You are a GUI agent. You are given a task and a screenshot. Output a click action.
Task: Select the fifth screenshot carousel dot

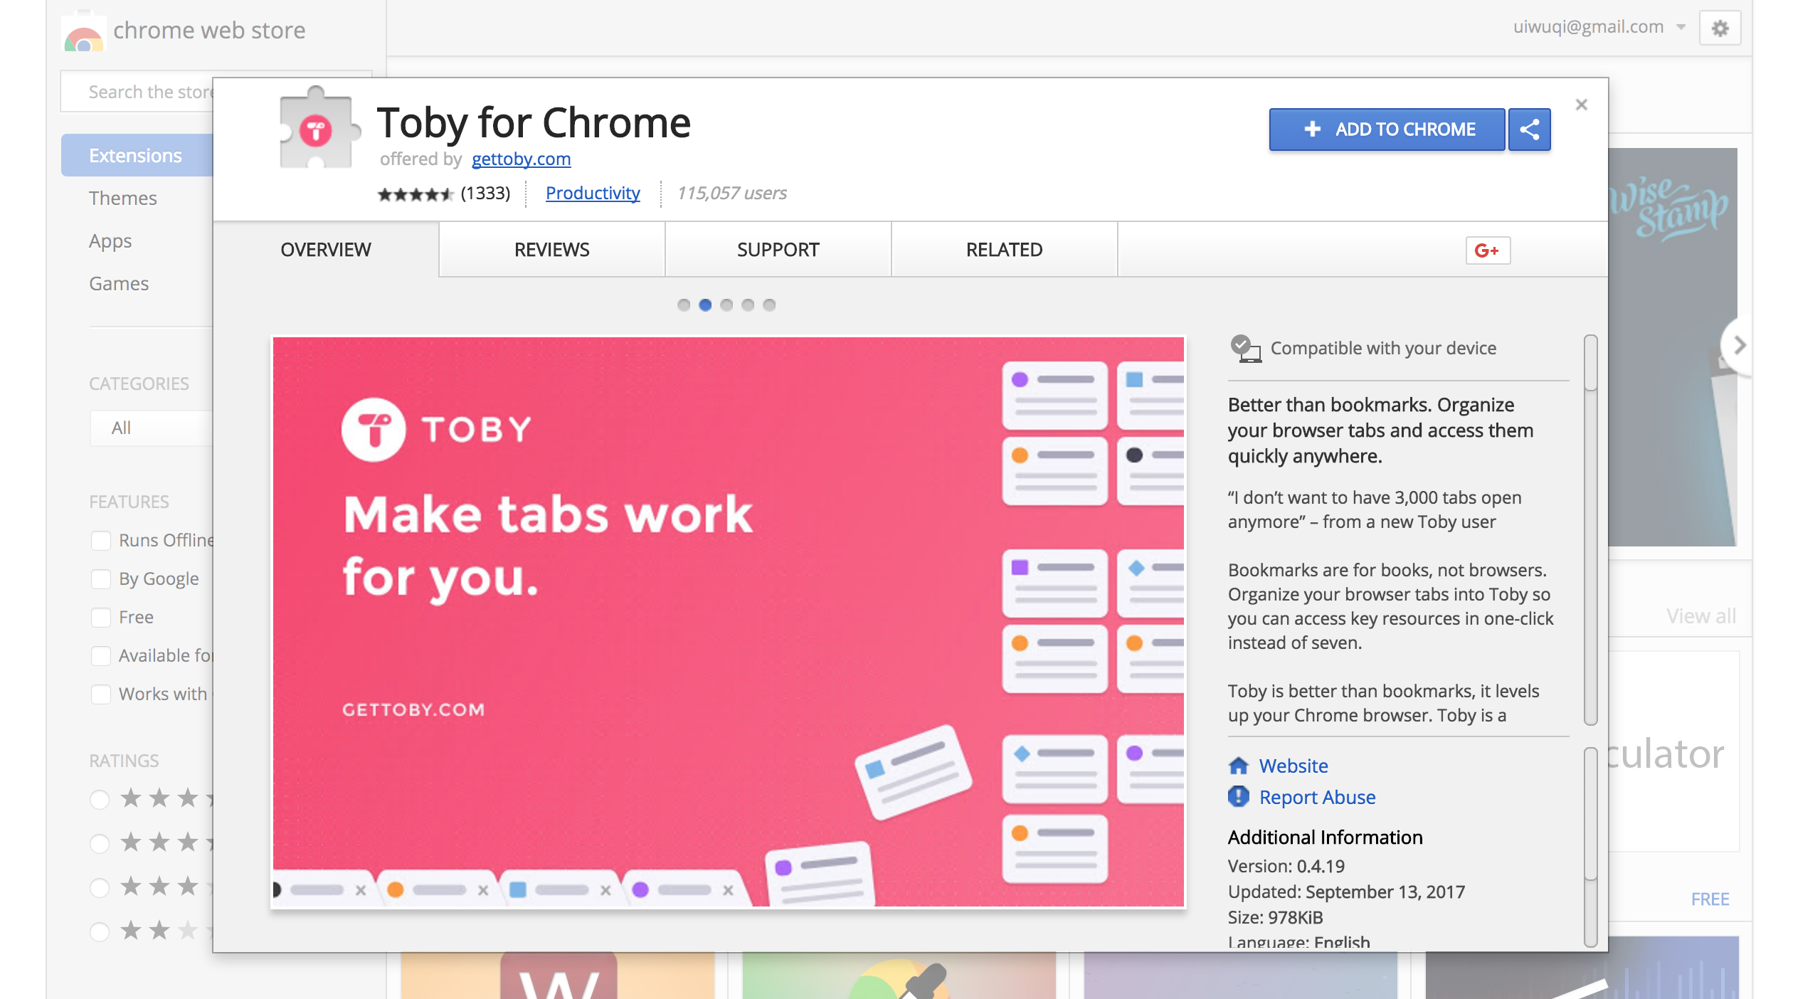coord(769,305)
